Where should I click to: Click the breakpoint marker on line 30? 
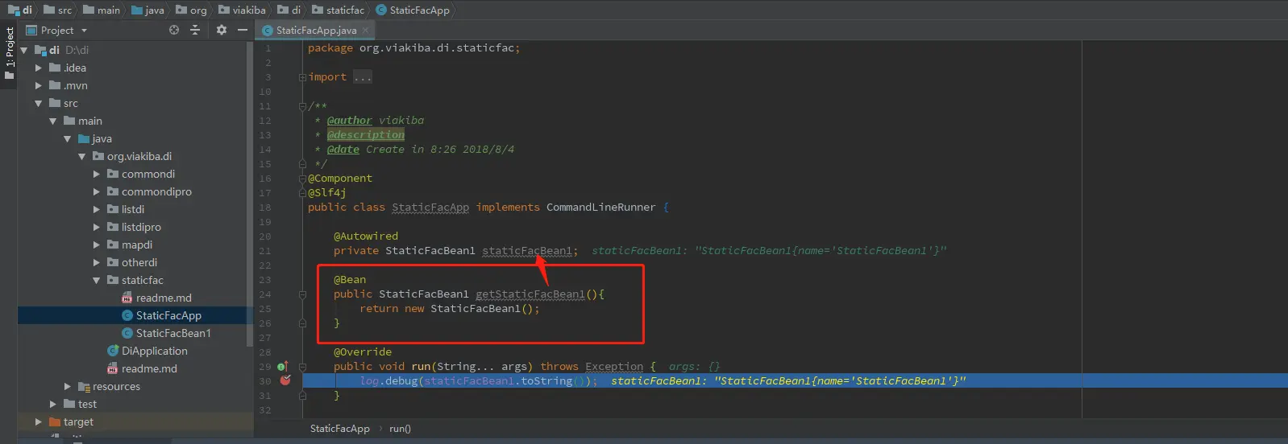[285, 380]
